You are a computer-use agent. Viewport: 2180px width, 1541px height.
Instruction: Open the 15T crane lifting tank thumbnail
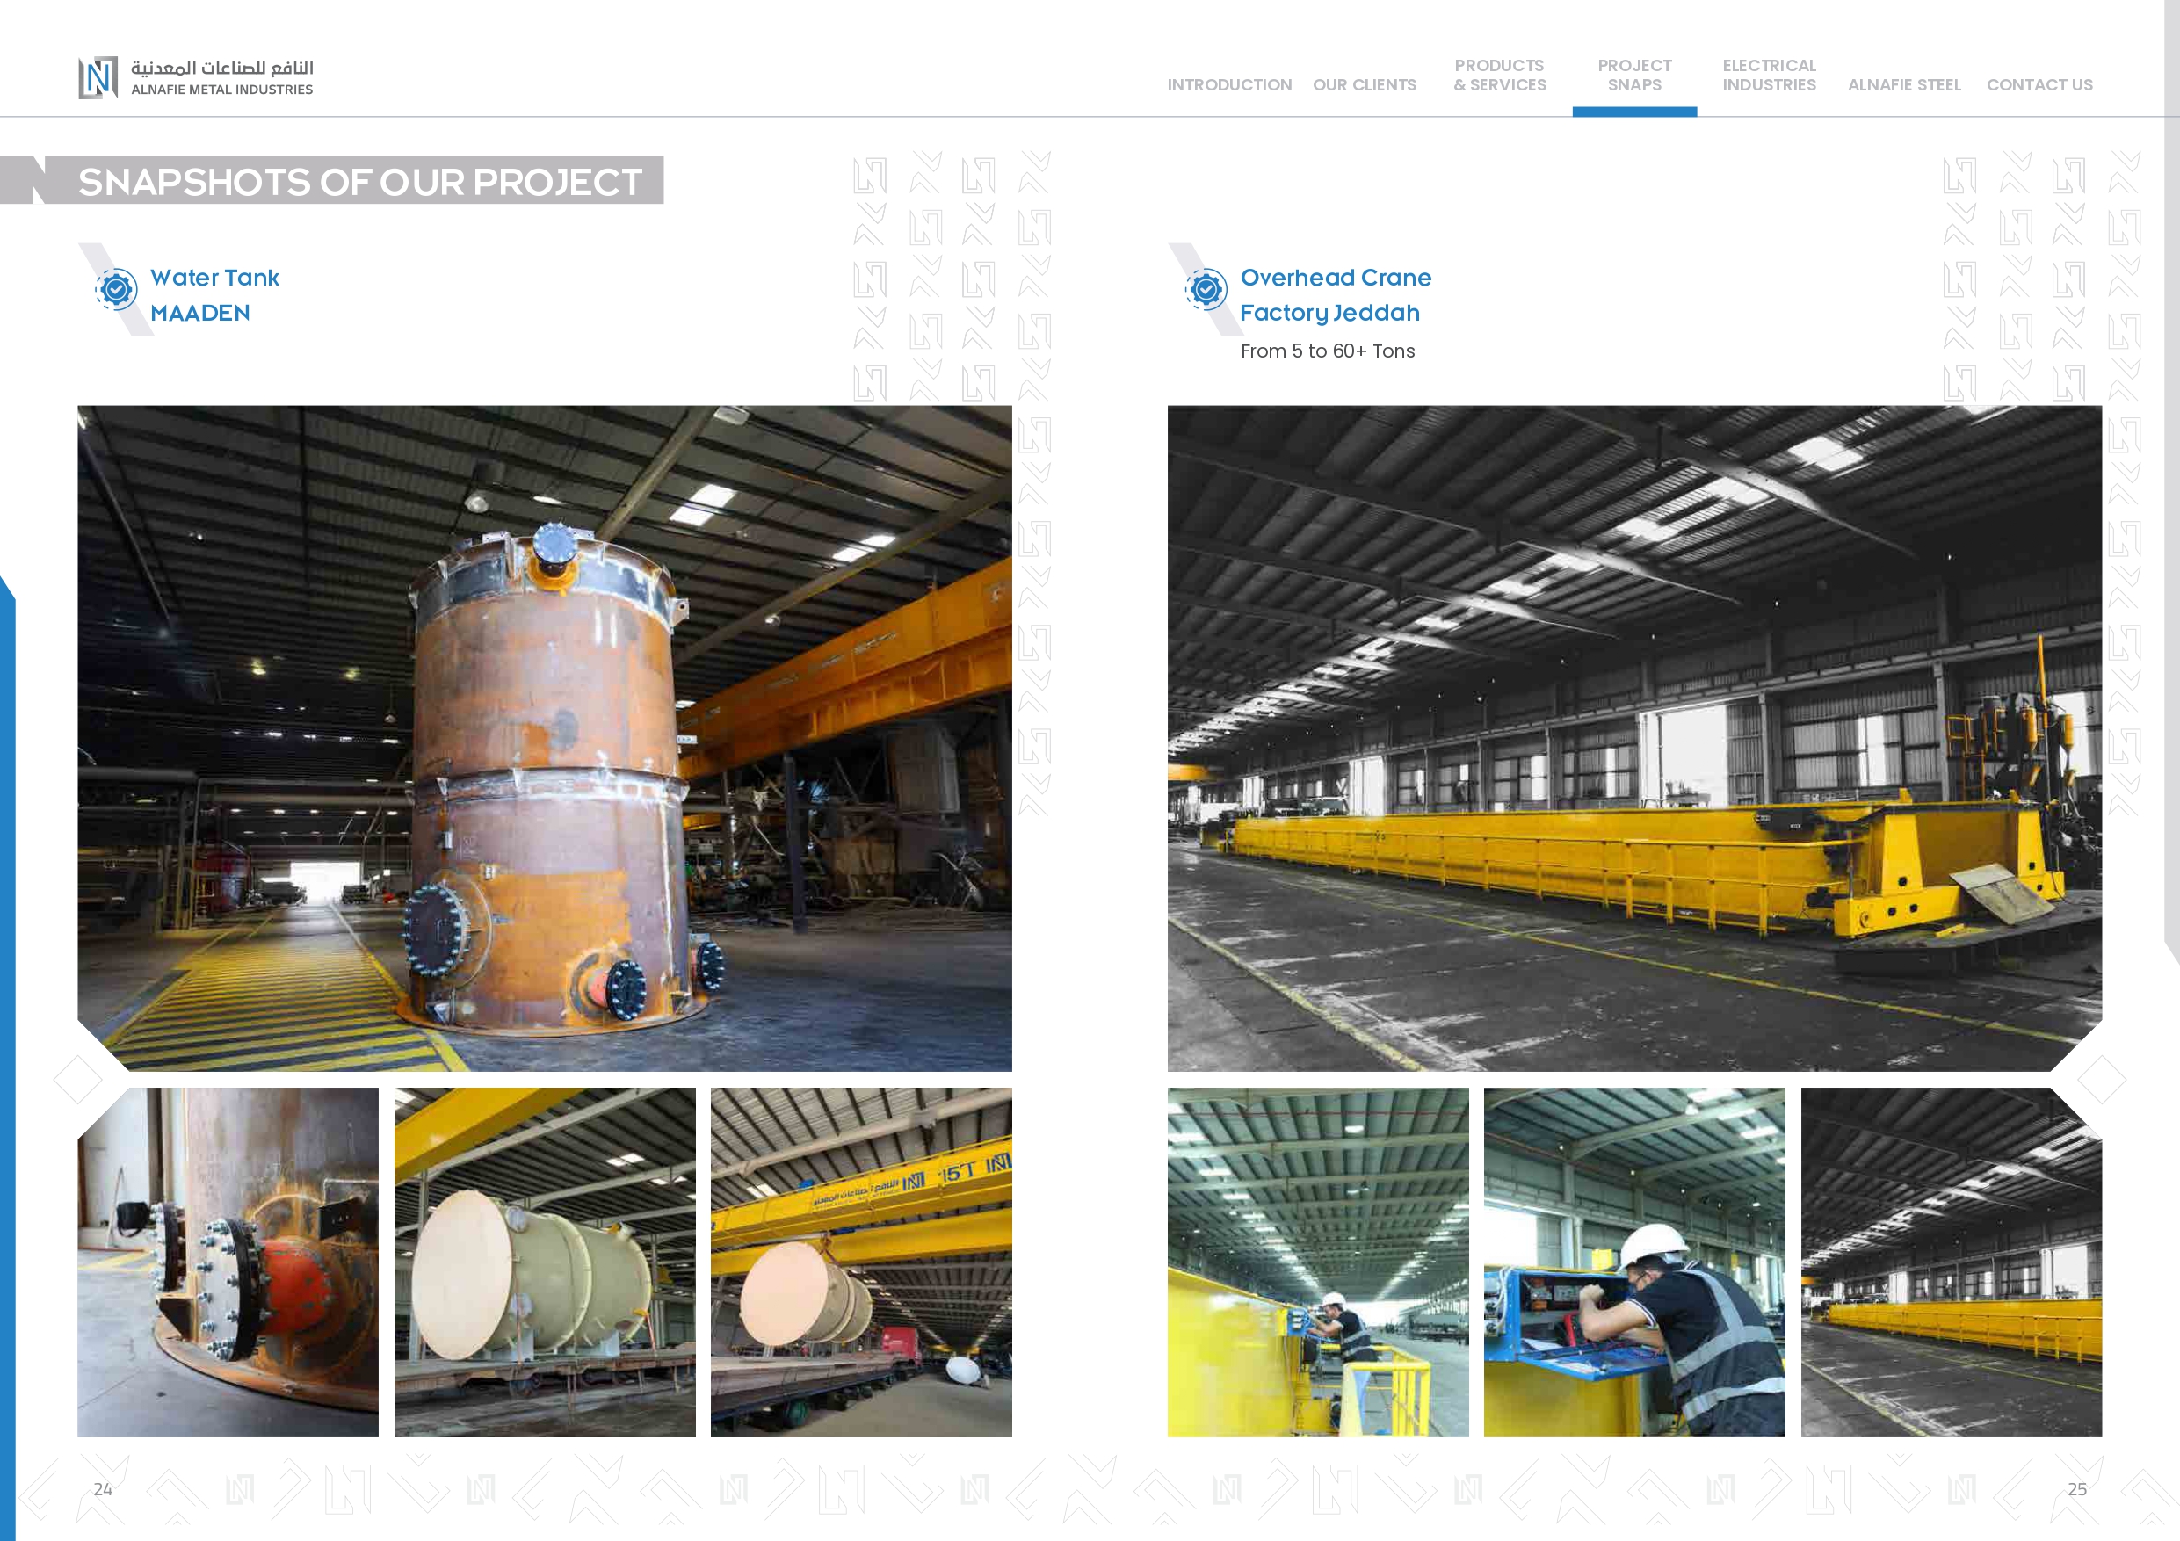pyautogui.click(x=860, y=1261)
